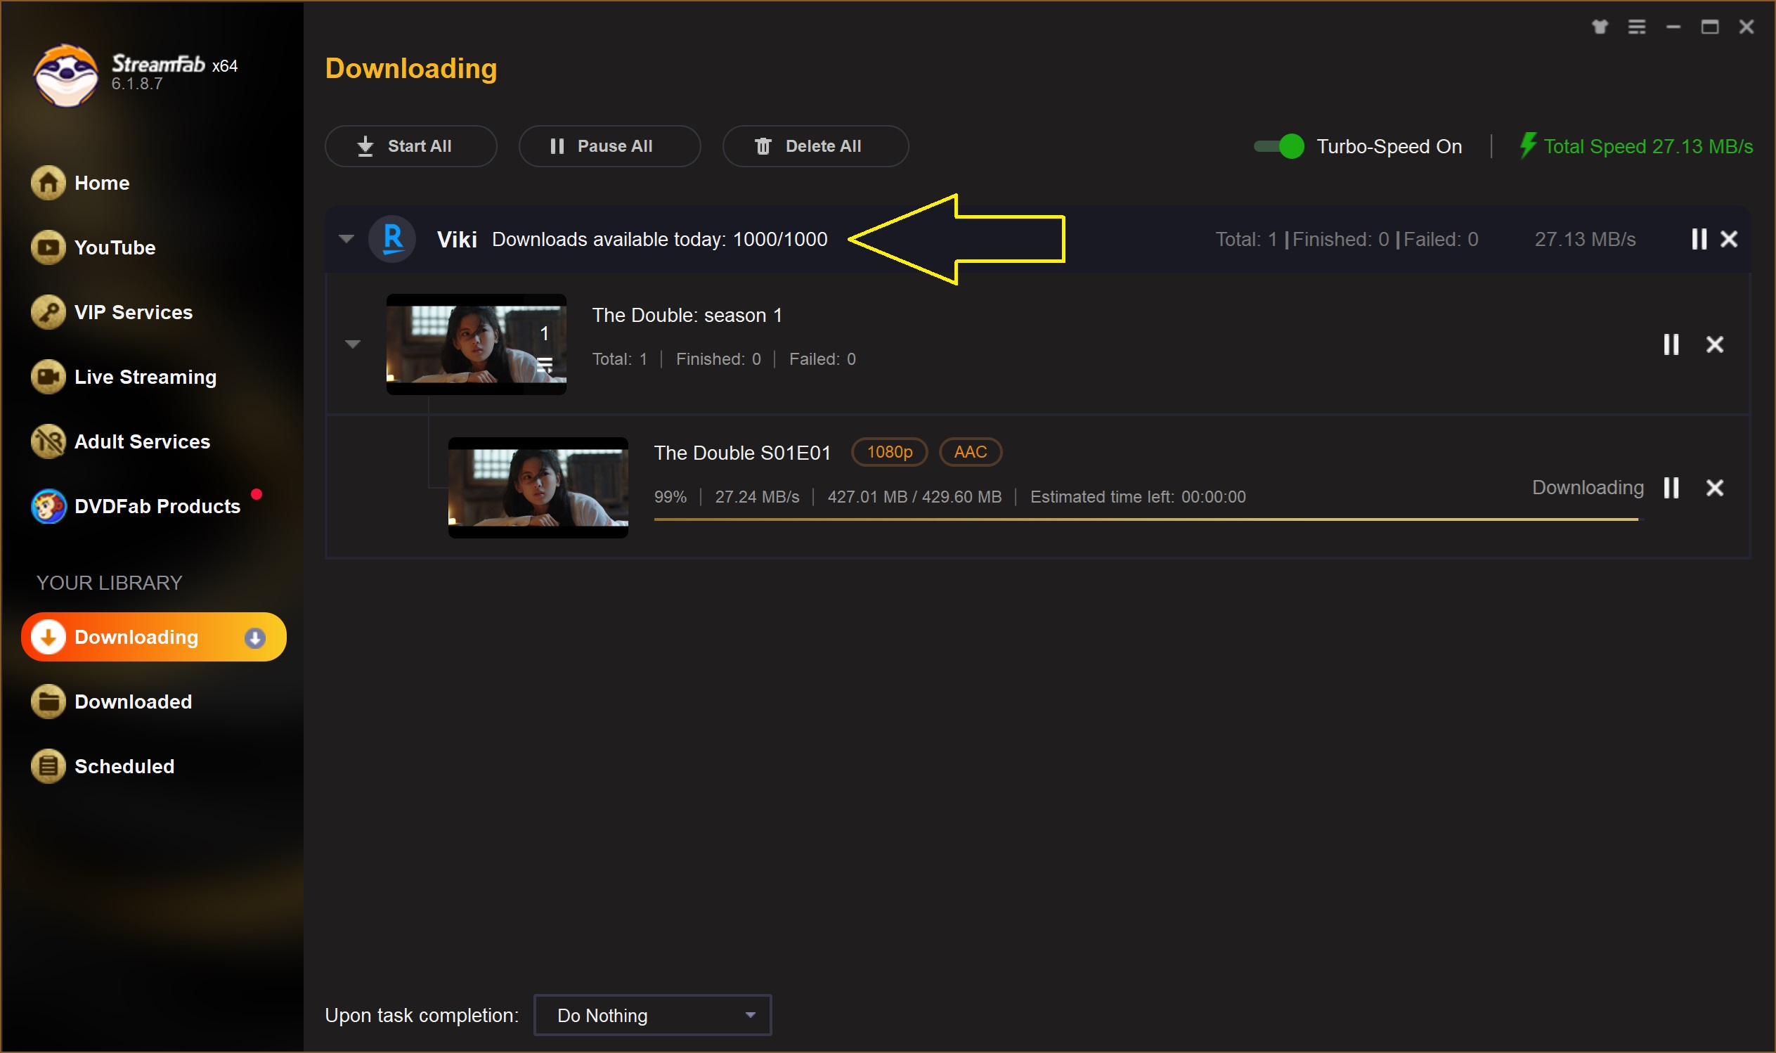Remove the Viki download group with X
The width and height of the screenshot is (1776, 1053).
point(1729,239)
